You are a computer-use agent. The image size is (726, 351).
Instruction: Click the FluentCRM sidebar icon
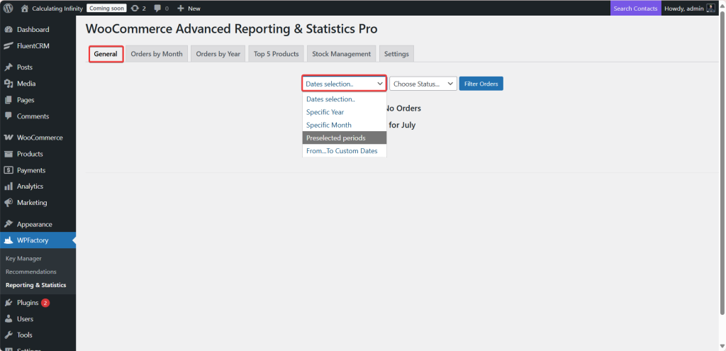9,46
